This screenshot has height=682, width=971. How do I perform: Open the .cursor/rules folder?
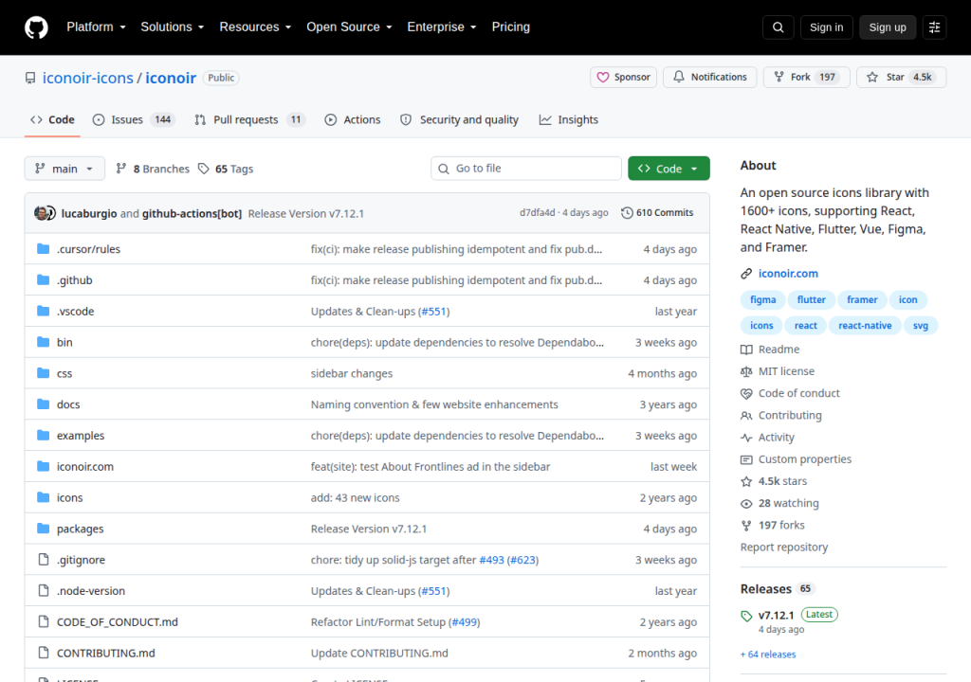click(x=88, y=249)
